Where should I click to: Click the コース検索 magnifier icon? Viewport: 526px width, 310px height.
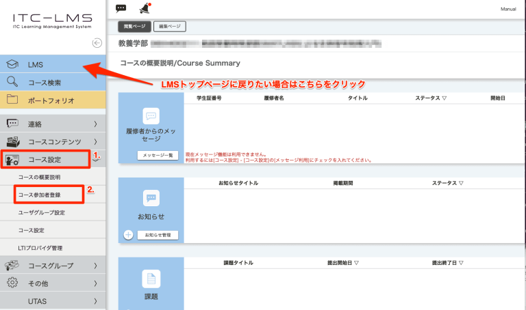point(12,83)
